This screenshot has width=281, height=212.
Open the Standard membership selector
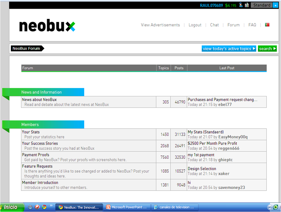(x=262, y=5)
